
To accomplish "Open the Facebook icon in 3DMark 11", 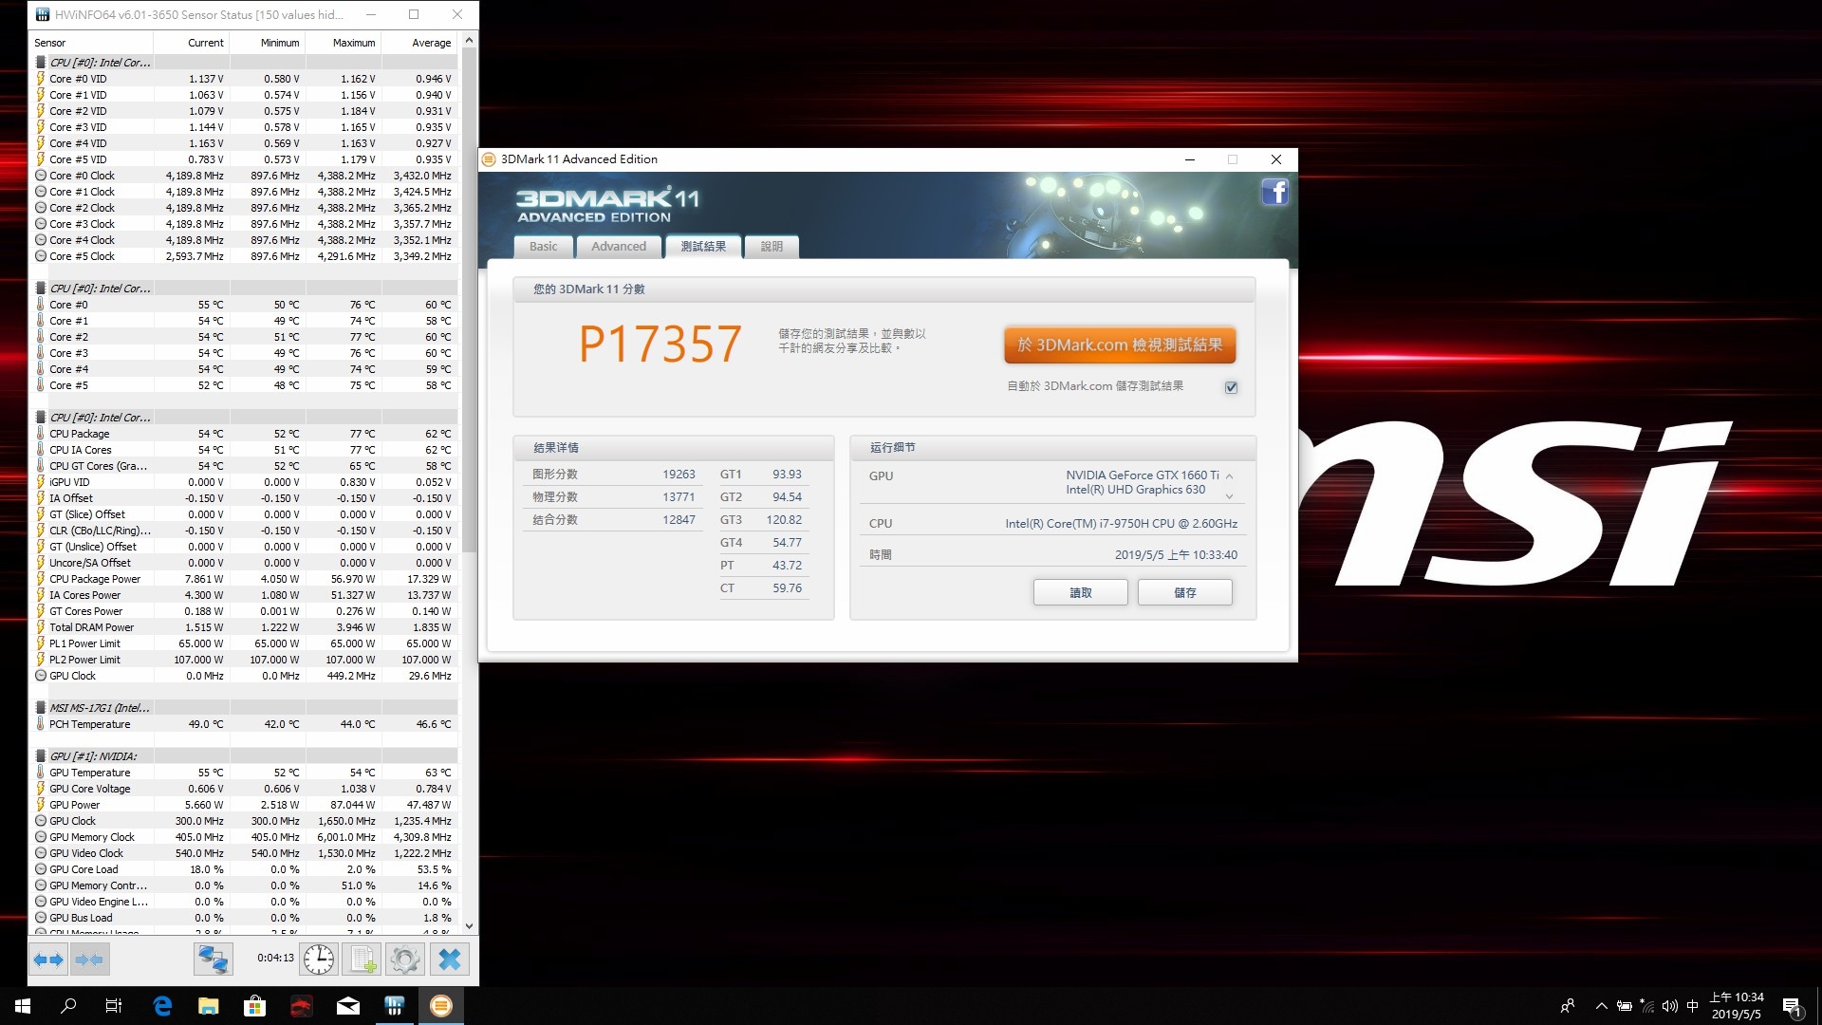I will click(x=1274, y=193).
